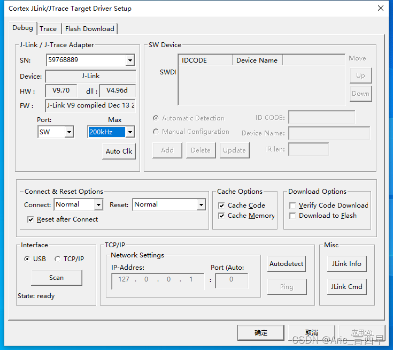Screen dimensions: 393x350
Task: Click the Auto Clk button
Action: pyautogui.click(x=119, y=151)
